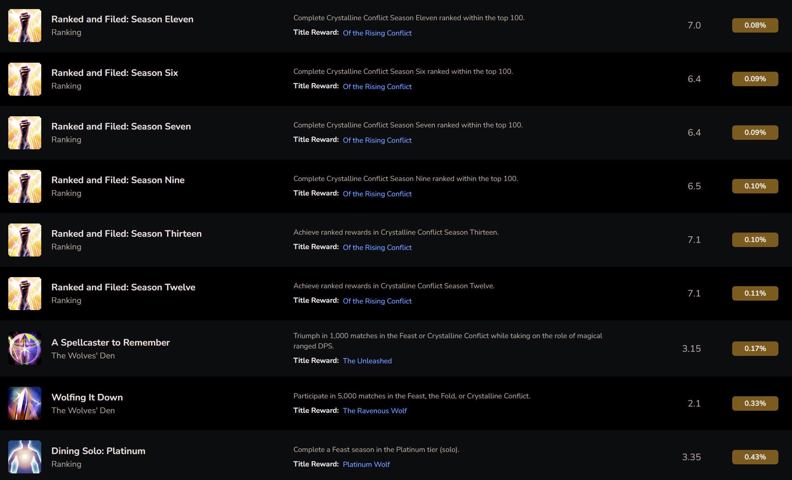
Task: Click the Ranked and Filed: Season Eleven icon
Action: (x=25, y=26)
